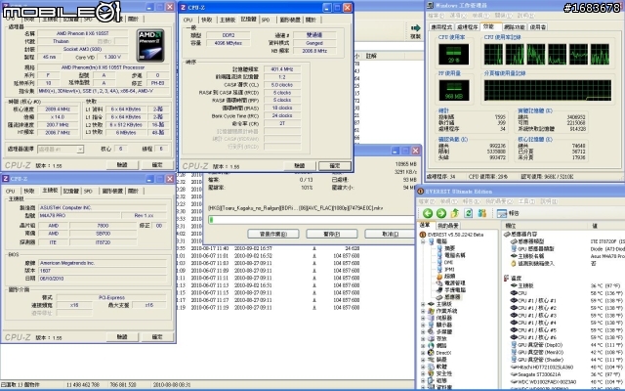Screen dimensions: 625x391
Task: Open 處理程序 tab in Task Manager
Action: [467, 27]
